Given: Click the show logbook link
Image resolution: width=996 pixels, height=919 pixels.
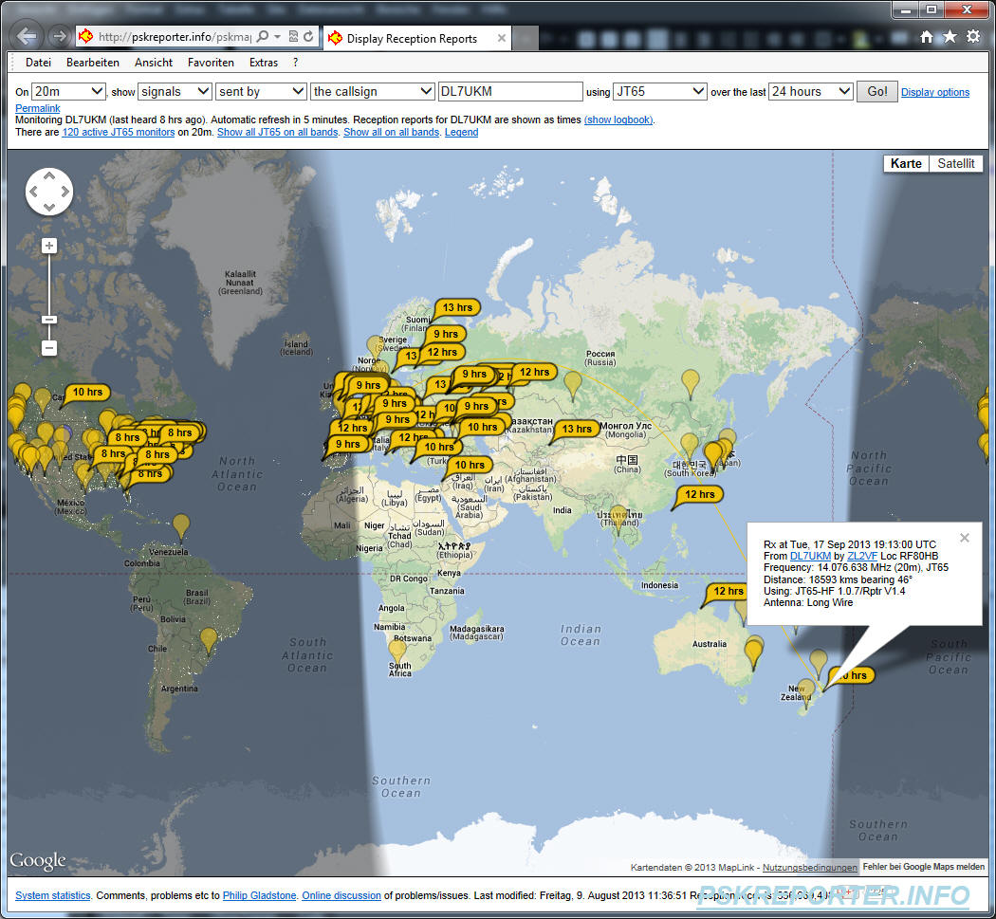Looking at the screenshot, I should 618,119.
